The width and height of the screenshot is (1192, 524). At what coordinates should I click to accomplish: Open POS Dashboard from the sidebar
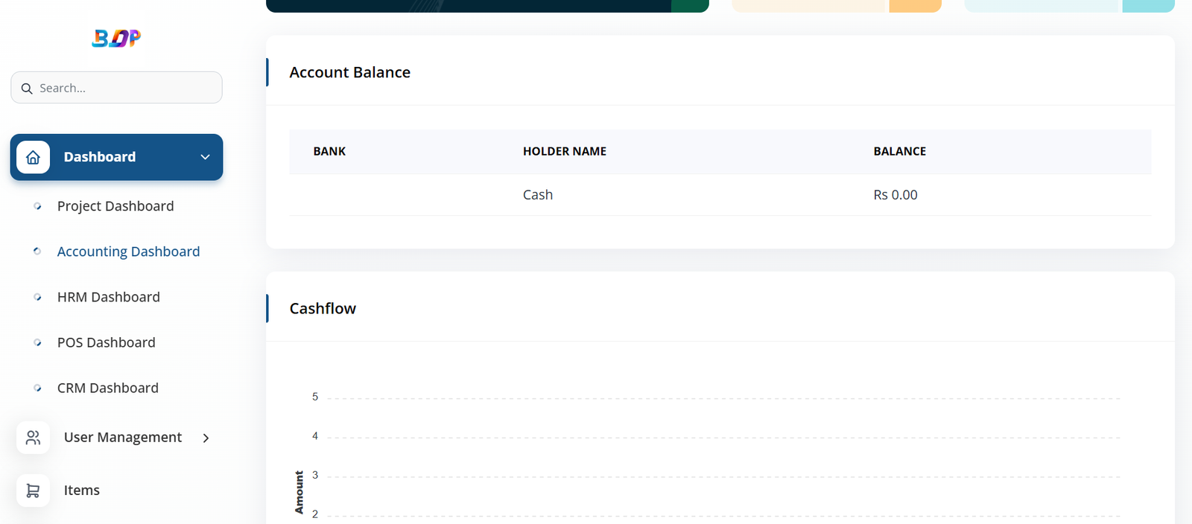point(107,342)
